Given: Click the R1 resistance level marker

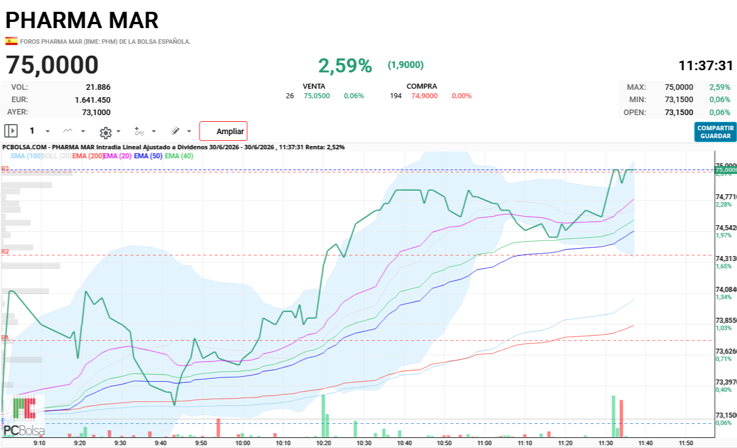Looking at the screenshot, I should [5, 337].
